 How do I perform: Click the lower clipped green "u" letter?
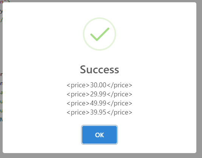point(1,110)
